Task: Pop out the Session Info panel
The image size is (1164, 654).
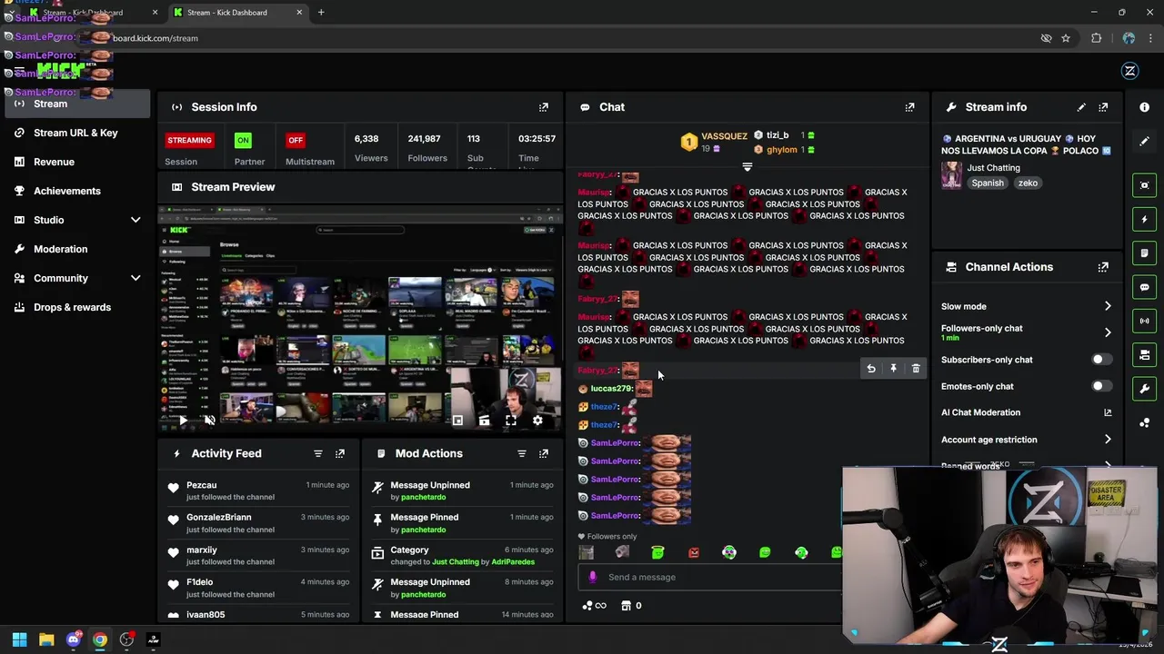Action: pyautogui.click(x=544, y=107)
